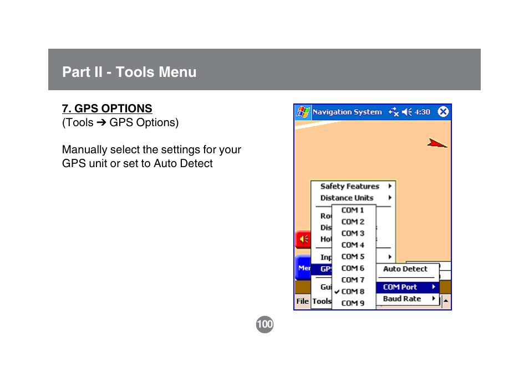Image resolution: width=529 pixels, height=368 pixels.
Task: Select COM 4 port
Action: (354, 245)
